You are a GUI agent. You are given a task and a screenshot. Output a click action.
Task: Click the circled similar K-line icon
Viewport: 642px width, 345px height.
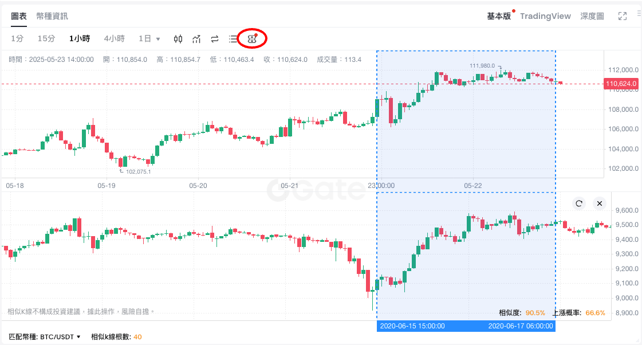[x=252, y=39]
